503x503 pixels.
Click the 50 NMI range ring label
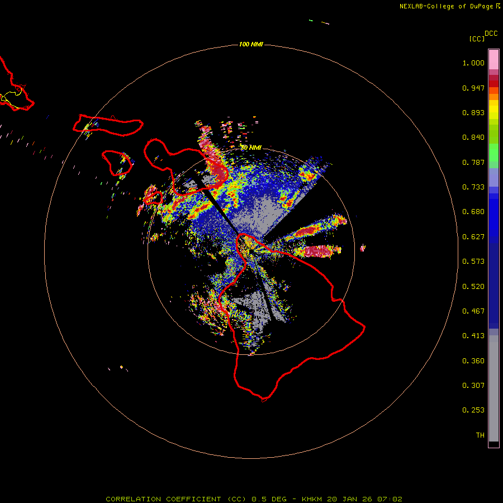251,148
